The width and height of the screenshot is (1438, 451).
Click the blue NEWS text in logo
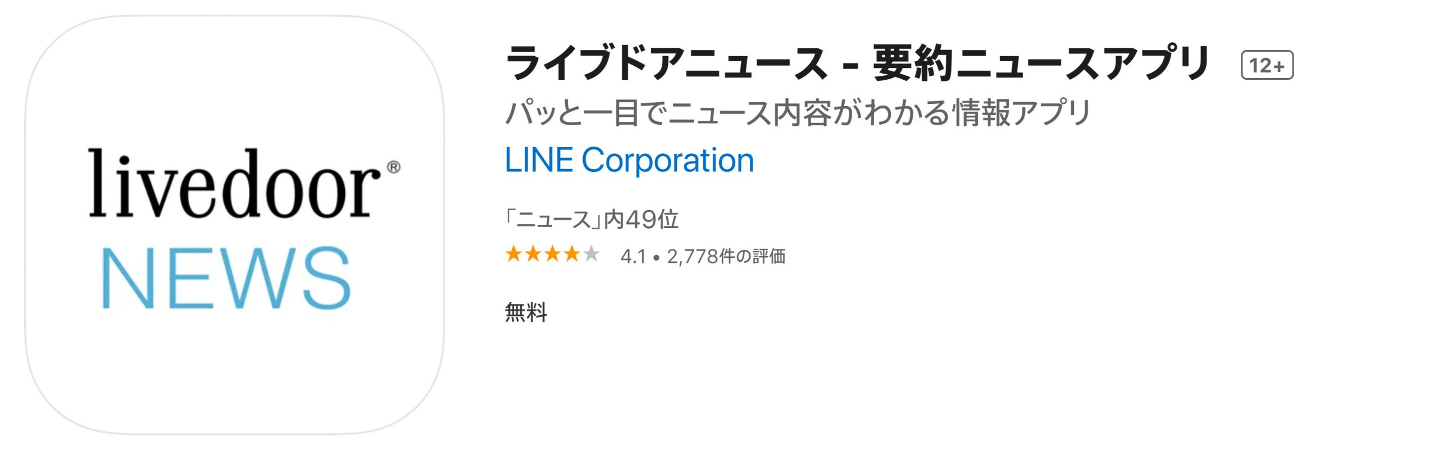226,278
